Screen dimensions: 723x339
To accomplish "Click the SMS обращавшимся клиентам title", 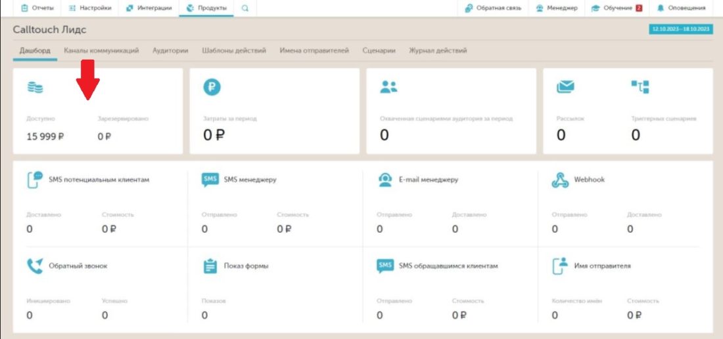I will click(x=448, y=266).
